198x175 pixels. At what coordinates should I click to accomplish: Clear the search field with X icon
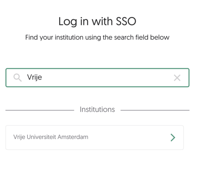pos(177,78)
